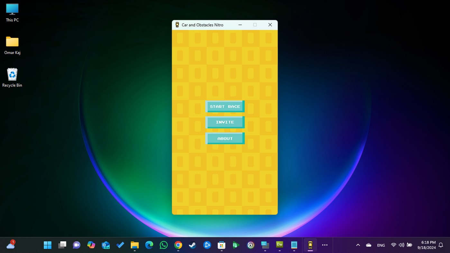Open Microsoft To Do checkmark icon

[120, 245]
